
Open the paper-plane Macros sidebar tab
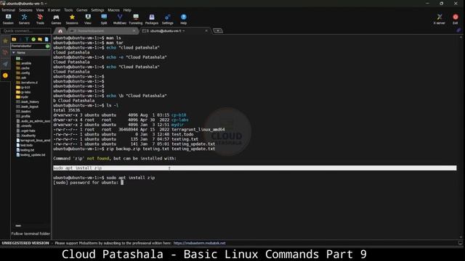(x=5, y=65)
